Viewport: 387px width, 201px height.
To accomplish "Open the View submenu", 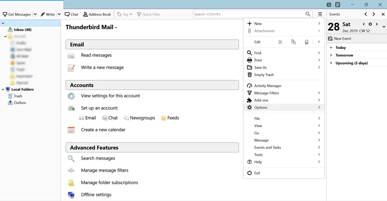I will tap(284, 126).
